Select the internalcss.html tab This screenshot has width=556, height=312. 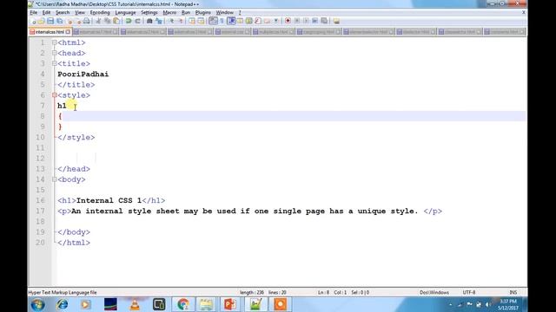(50, 32)
